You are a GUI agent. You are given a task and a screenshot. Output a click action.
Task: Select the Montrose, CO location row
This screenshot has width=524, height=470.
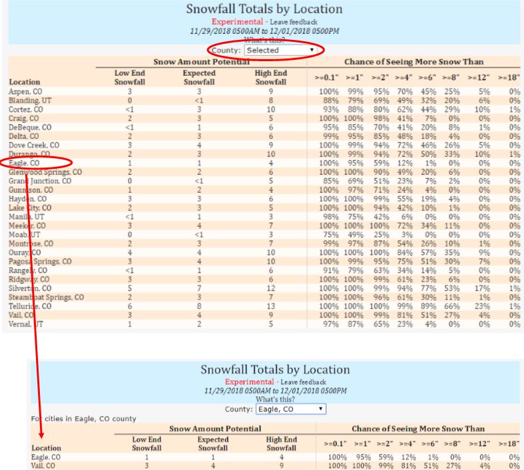pyautogui.click(x=264, y=243)
